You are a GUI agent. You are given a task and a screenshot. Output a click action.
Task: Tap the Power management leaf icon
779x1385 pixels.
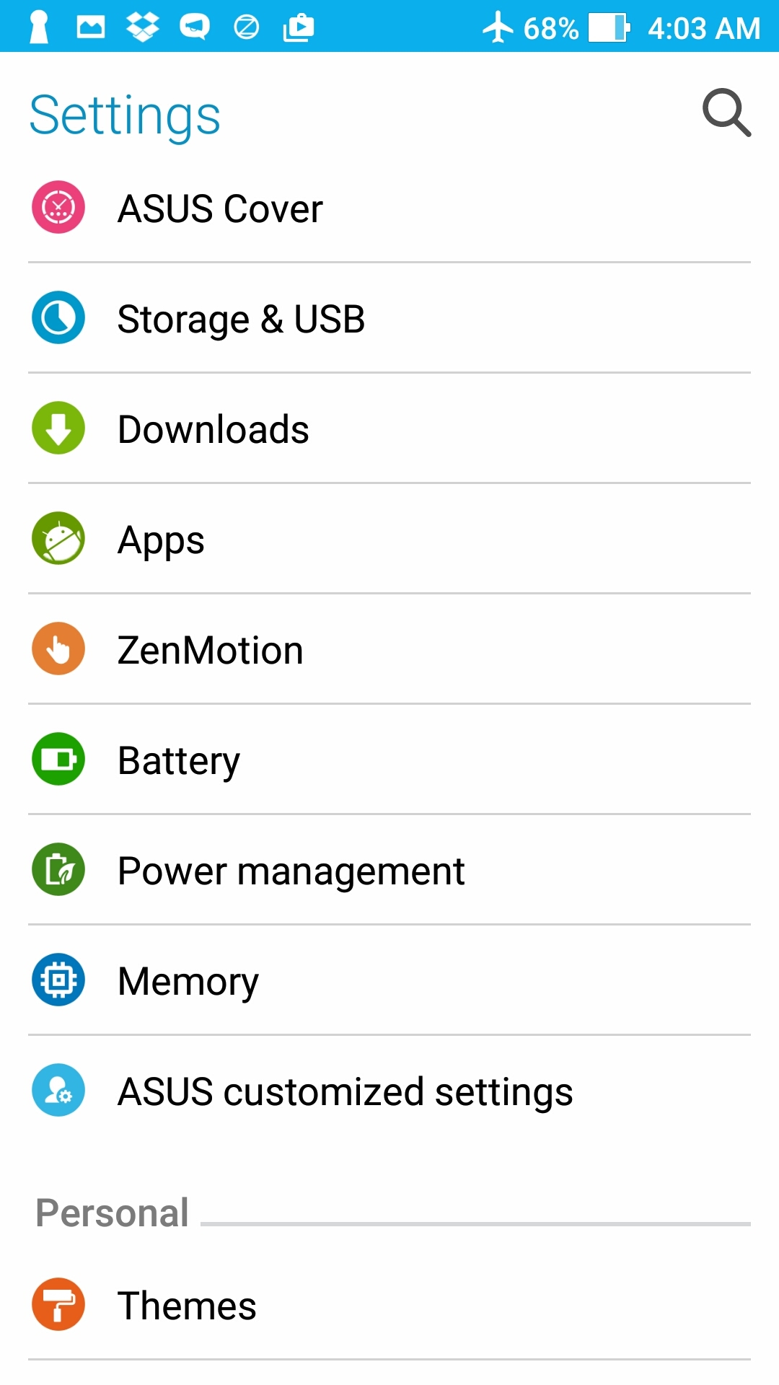point(58,869)
